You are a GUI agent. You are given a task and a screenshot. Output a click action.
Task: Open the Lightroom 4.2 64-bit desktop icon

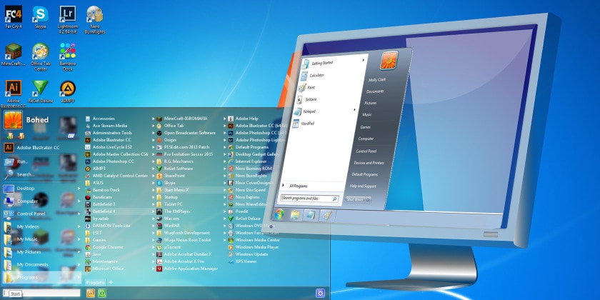coord(68,20)
